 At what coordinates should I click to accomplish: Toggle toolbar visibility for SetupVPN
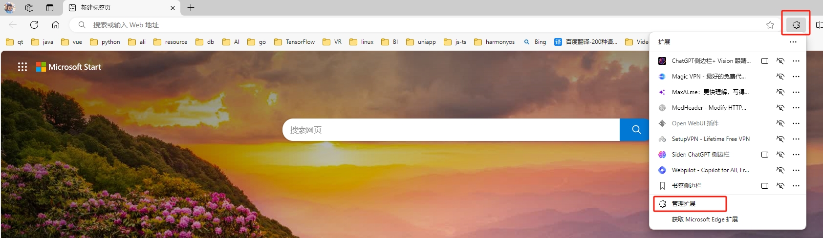pos(780,139)
